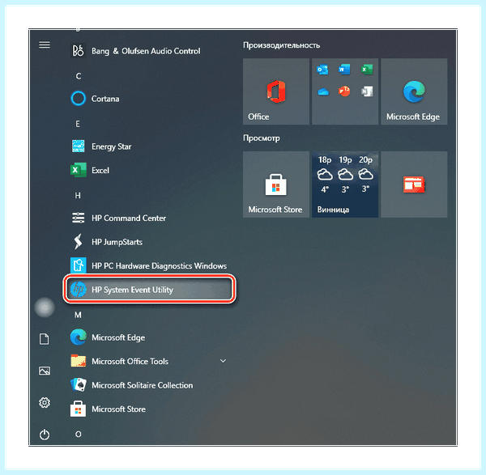The image size is (486, 475).
Task: Click the Power button icon
Action: tap(45, 435)
